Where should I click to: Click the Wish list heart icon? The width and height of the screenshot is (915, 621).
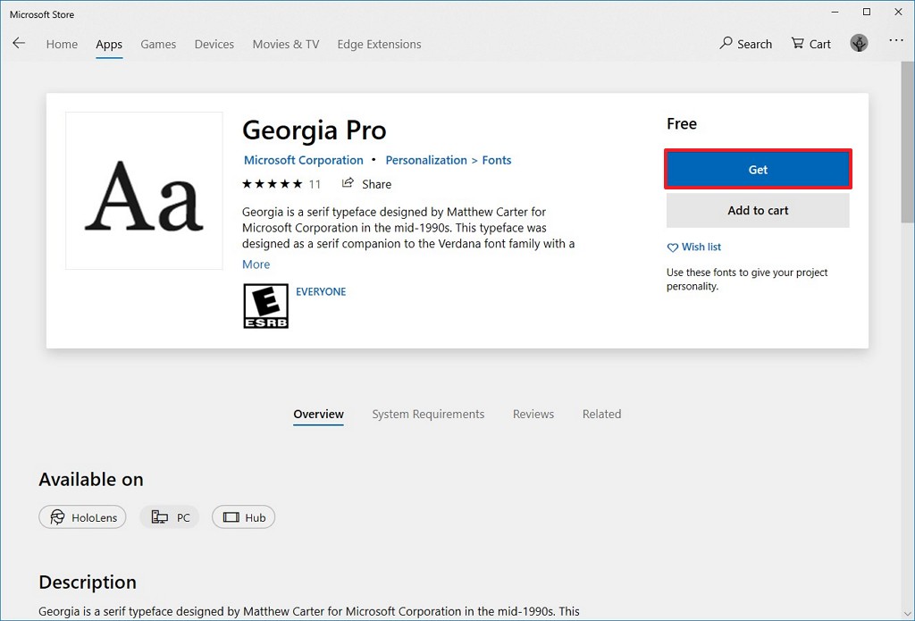(672, 248)
